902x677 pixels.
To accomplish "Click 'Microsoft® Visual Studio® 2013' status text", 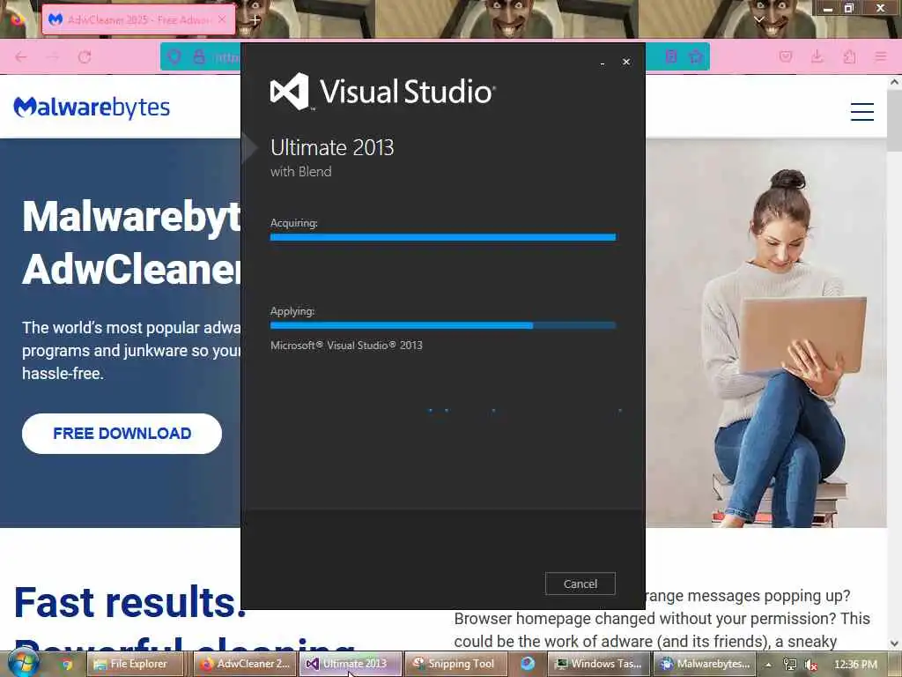I will pyautogui.click(x=346, y=346).
